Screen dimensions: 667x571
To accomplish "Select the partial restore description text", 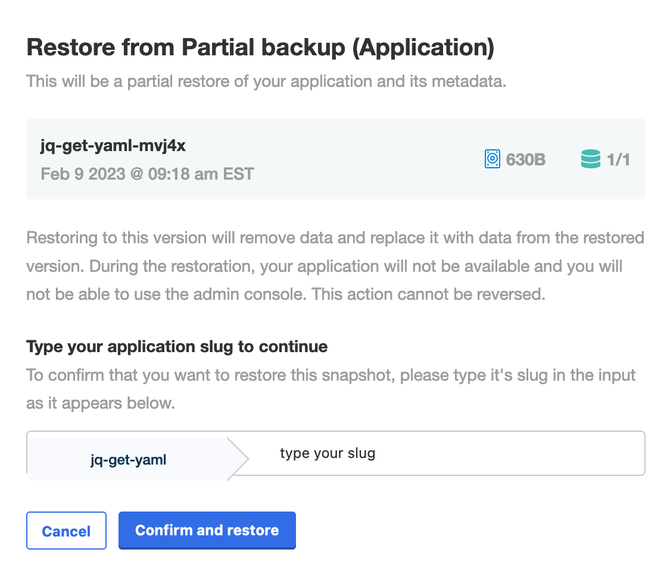I will point(266,81).
